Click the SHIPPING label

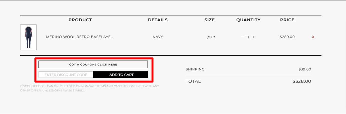[x=195, y=69]
